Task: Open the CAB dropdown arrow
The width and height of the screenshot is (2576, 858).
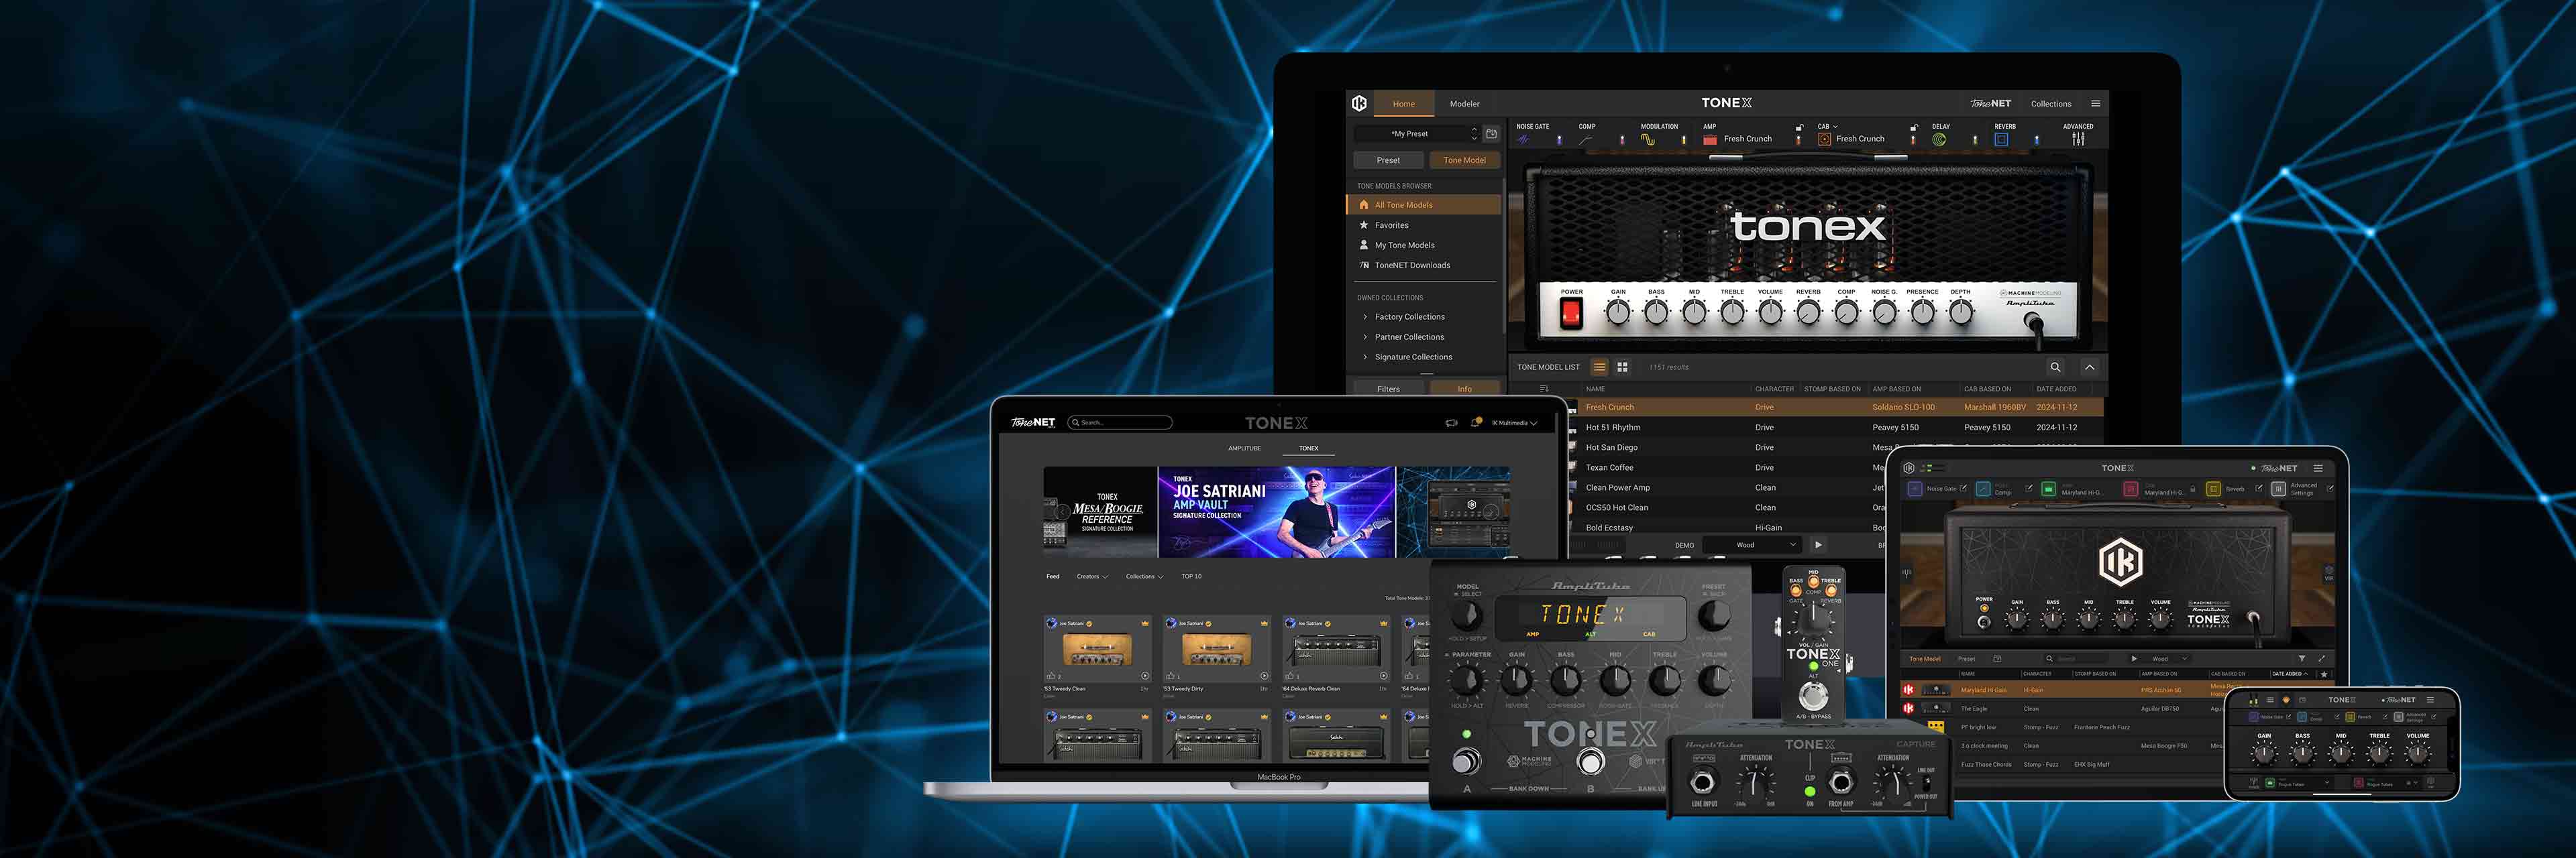Action: (x=1836, y=127)
